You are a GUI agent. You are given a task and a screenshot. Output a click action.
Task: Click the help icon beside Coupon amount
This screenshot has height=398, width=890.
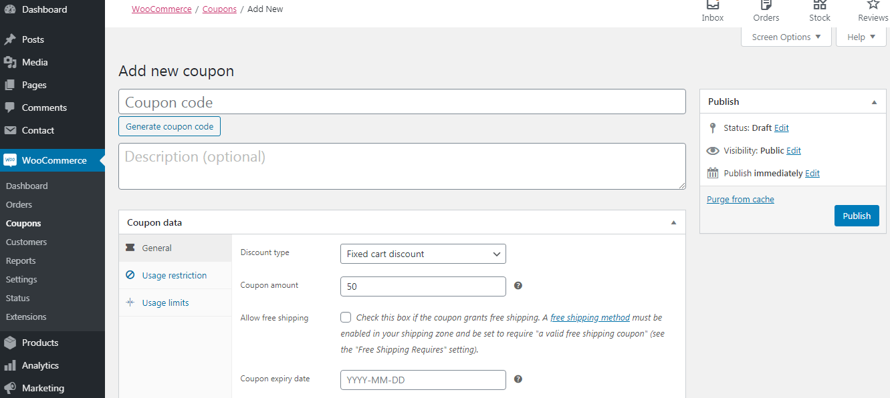coord(518,286)
